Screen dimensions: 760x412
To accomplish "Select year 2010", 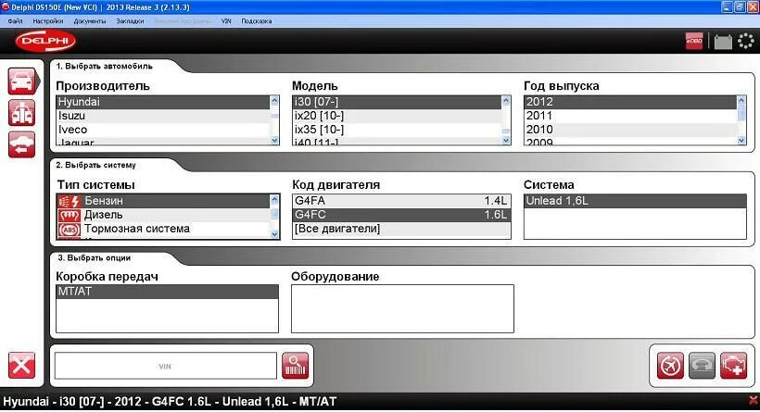I will tap(630, 130).
